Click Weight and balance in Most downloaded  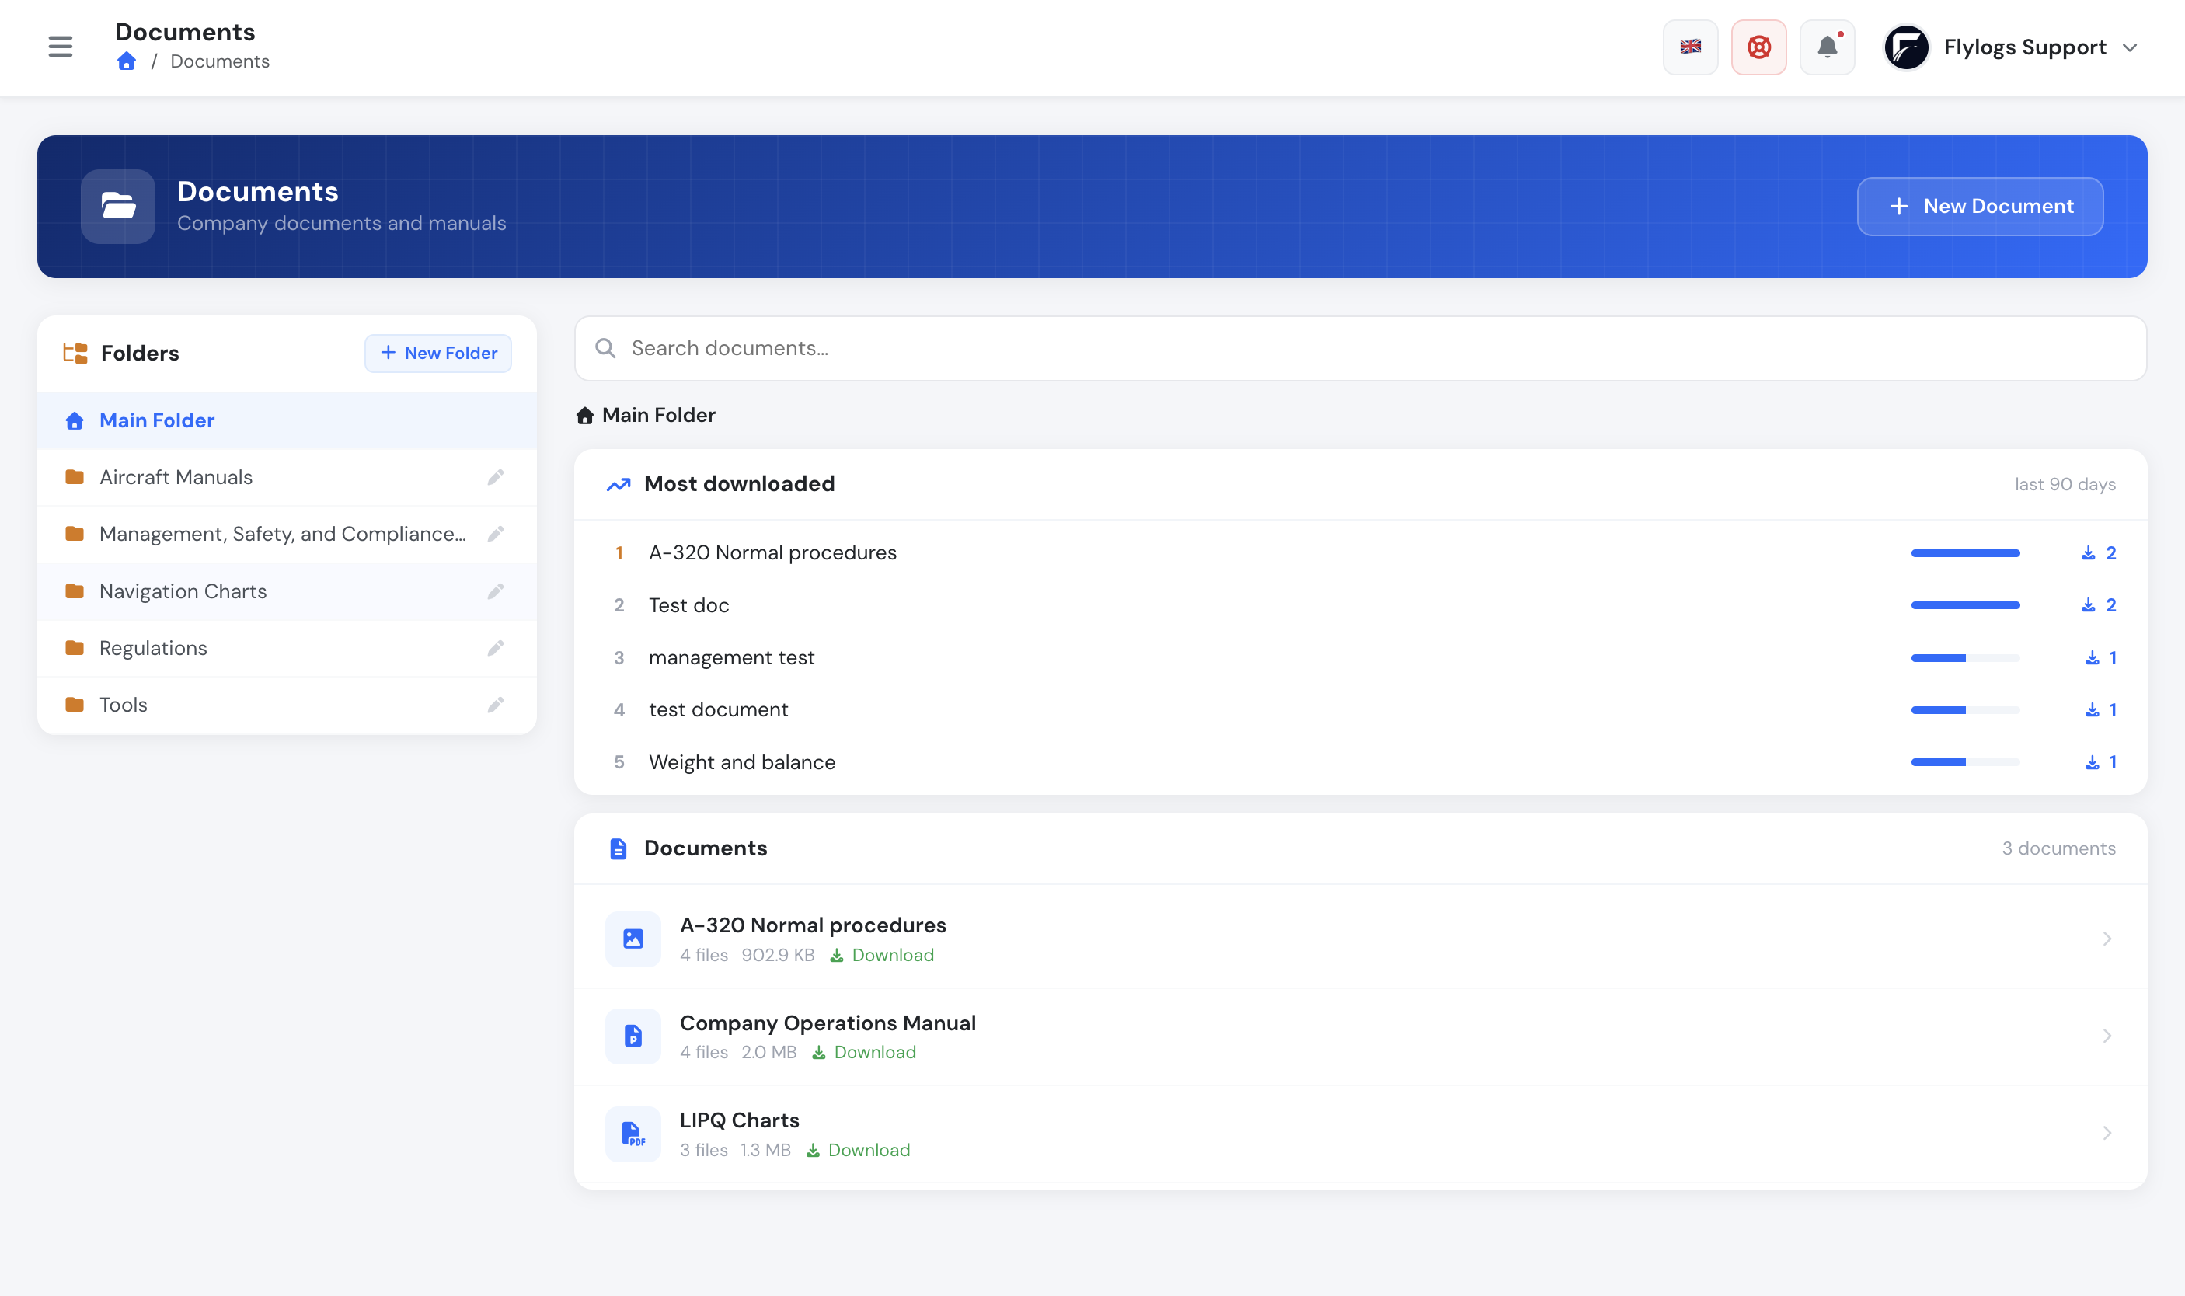point(741,762)
